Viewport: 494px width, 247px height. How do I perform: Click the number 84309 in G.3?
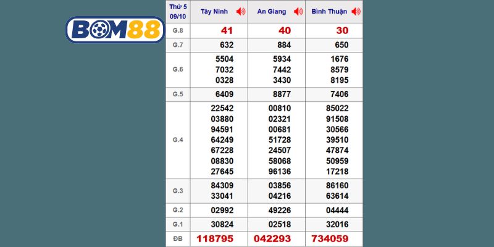[x=222, y=186]
